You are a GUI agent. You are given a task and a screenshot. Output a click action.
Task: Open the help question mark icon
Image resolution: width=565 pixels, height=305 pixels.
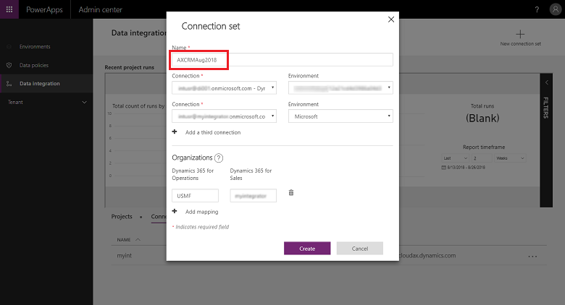(537, 9)
